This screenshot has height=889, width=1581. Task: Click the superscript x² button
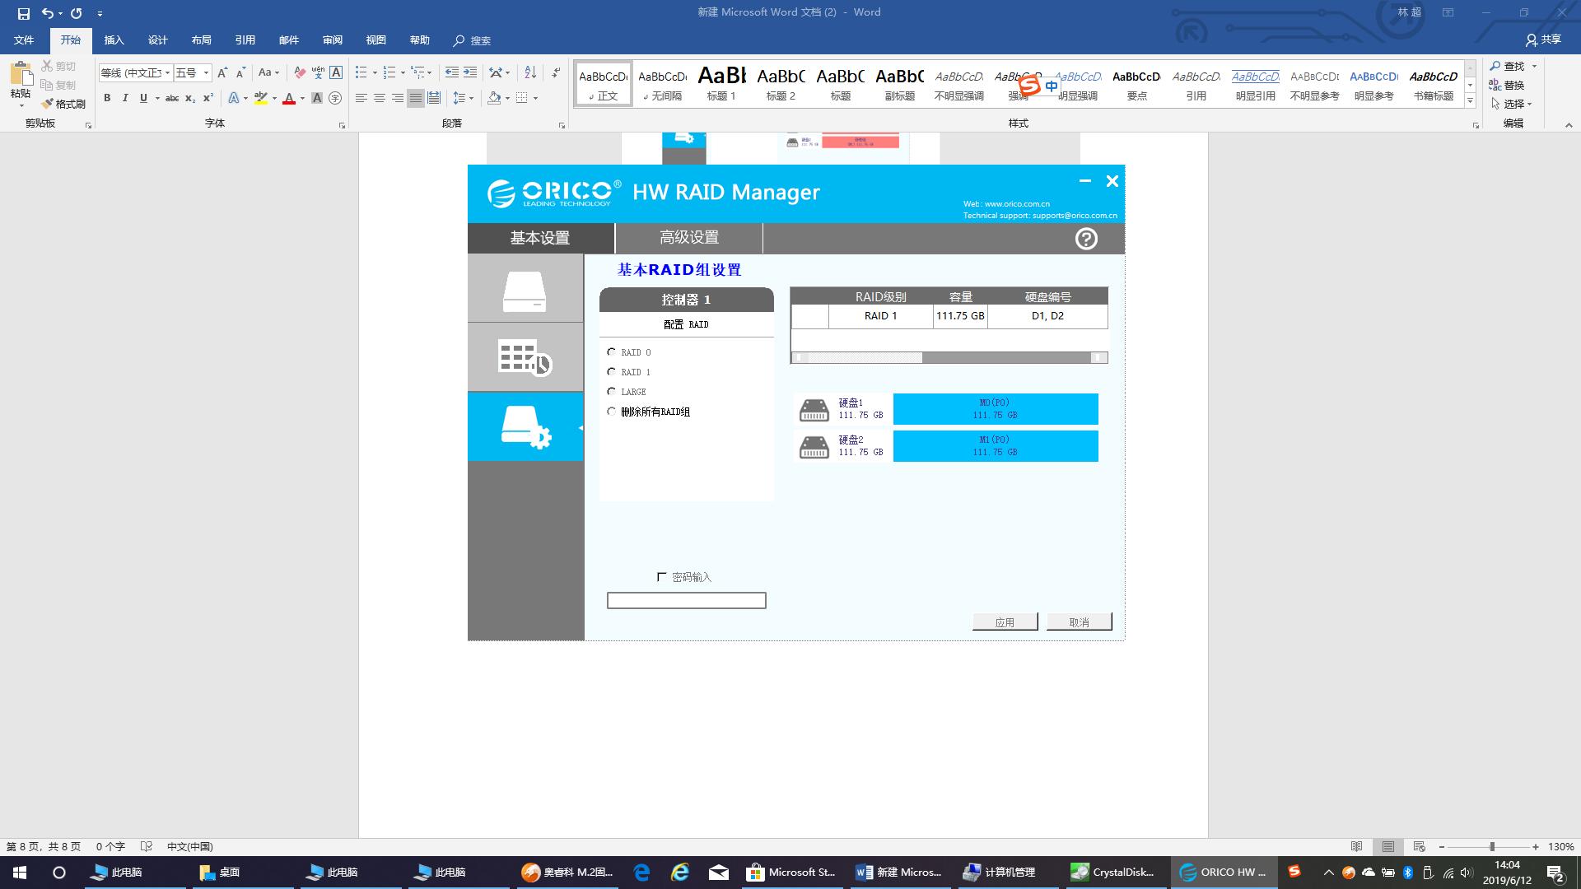(208, 98)
